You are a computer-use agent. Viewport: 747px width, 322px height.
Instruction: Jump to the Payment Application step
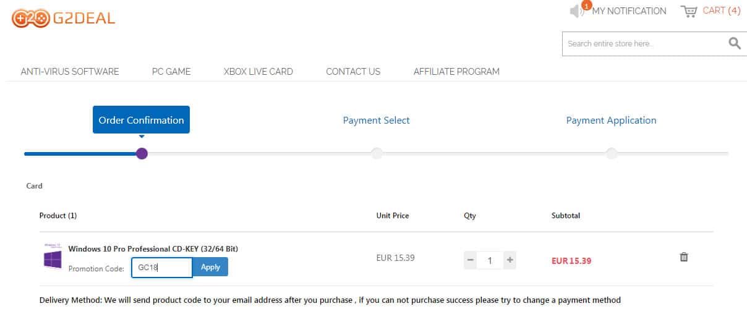(611, 121)
